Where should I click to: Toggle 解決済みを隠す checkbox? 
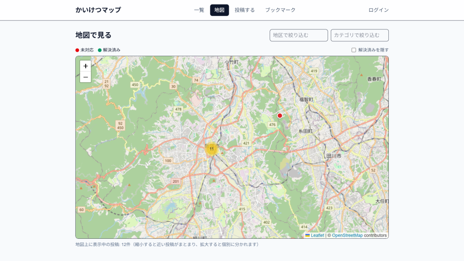click(x=353, y=50)
